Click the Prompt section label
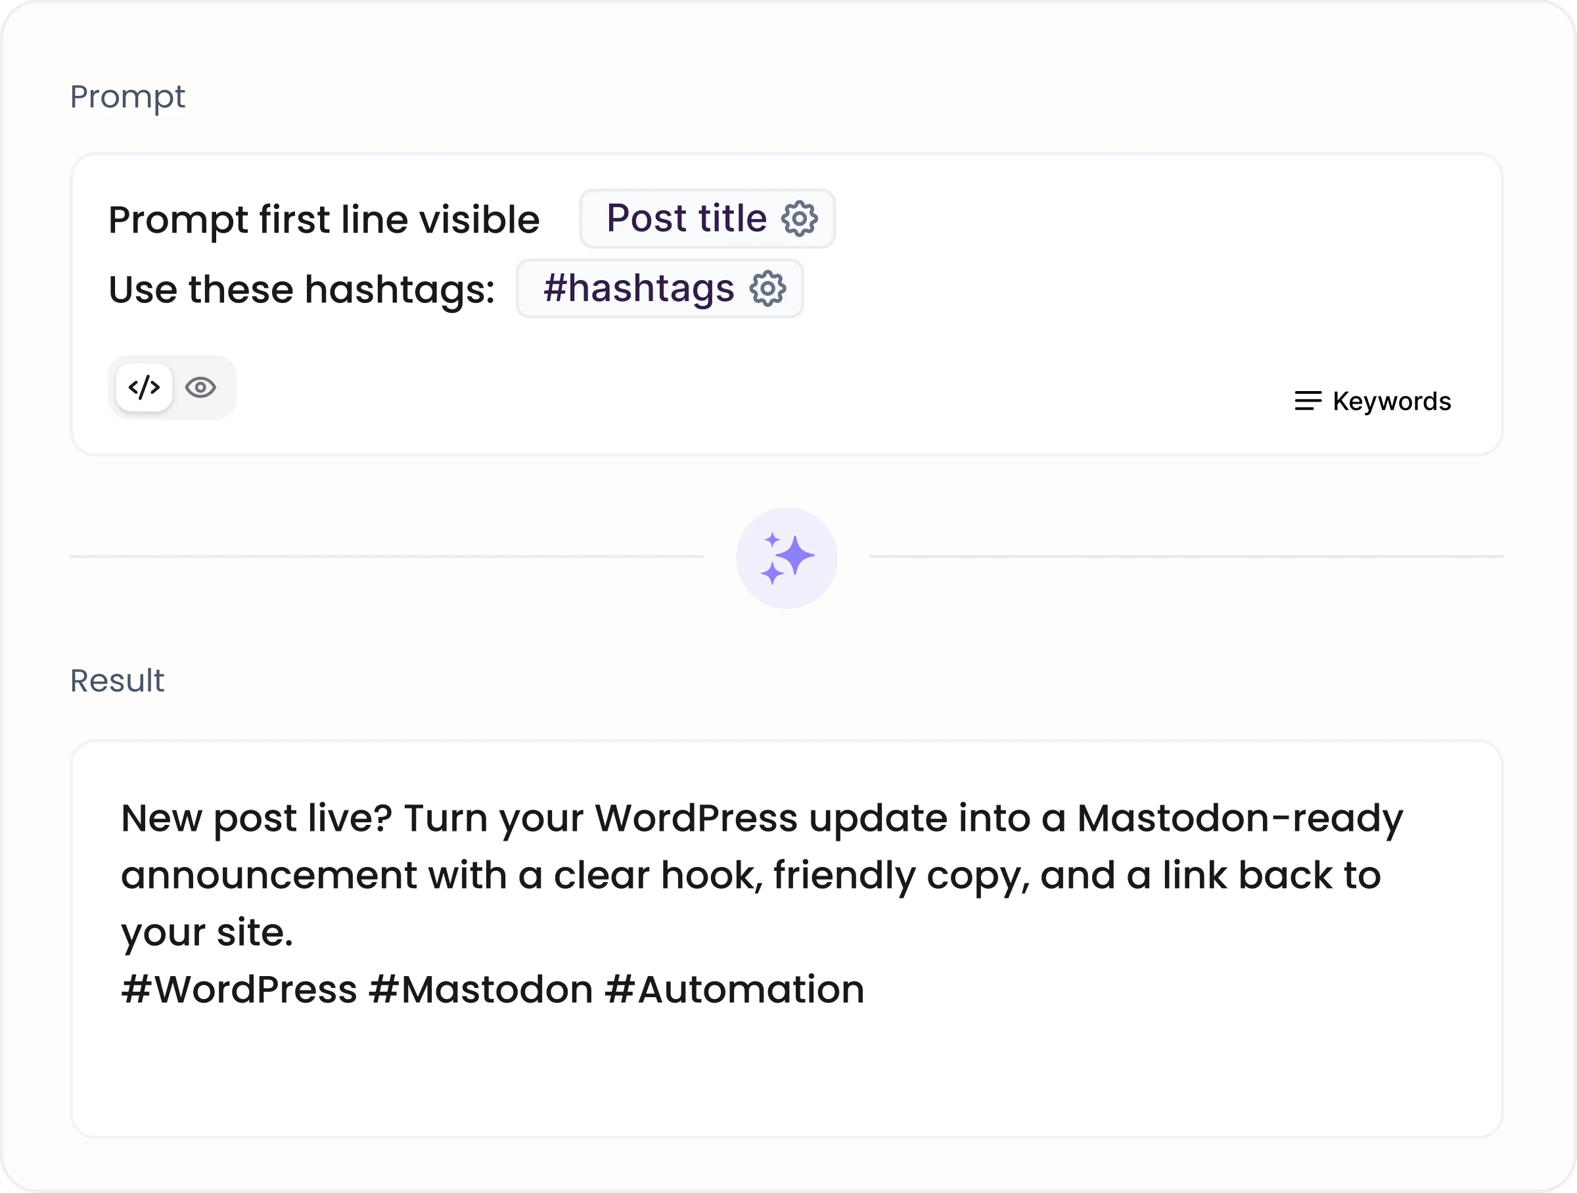Viewport: 1577px width, 1193px height. coord(127,97)
